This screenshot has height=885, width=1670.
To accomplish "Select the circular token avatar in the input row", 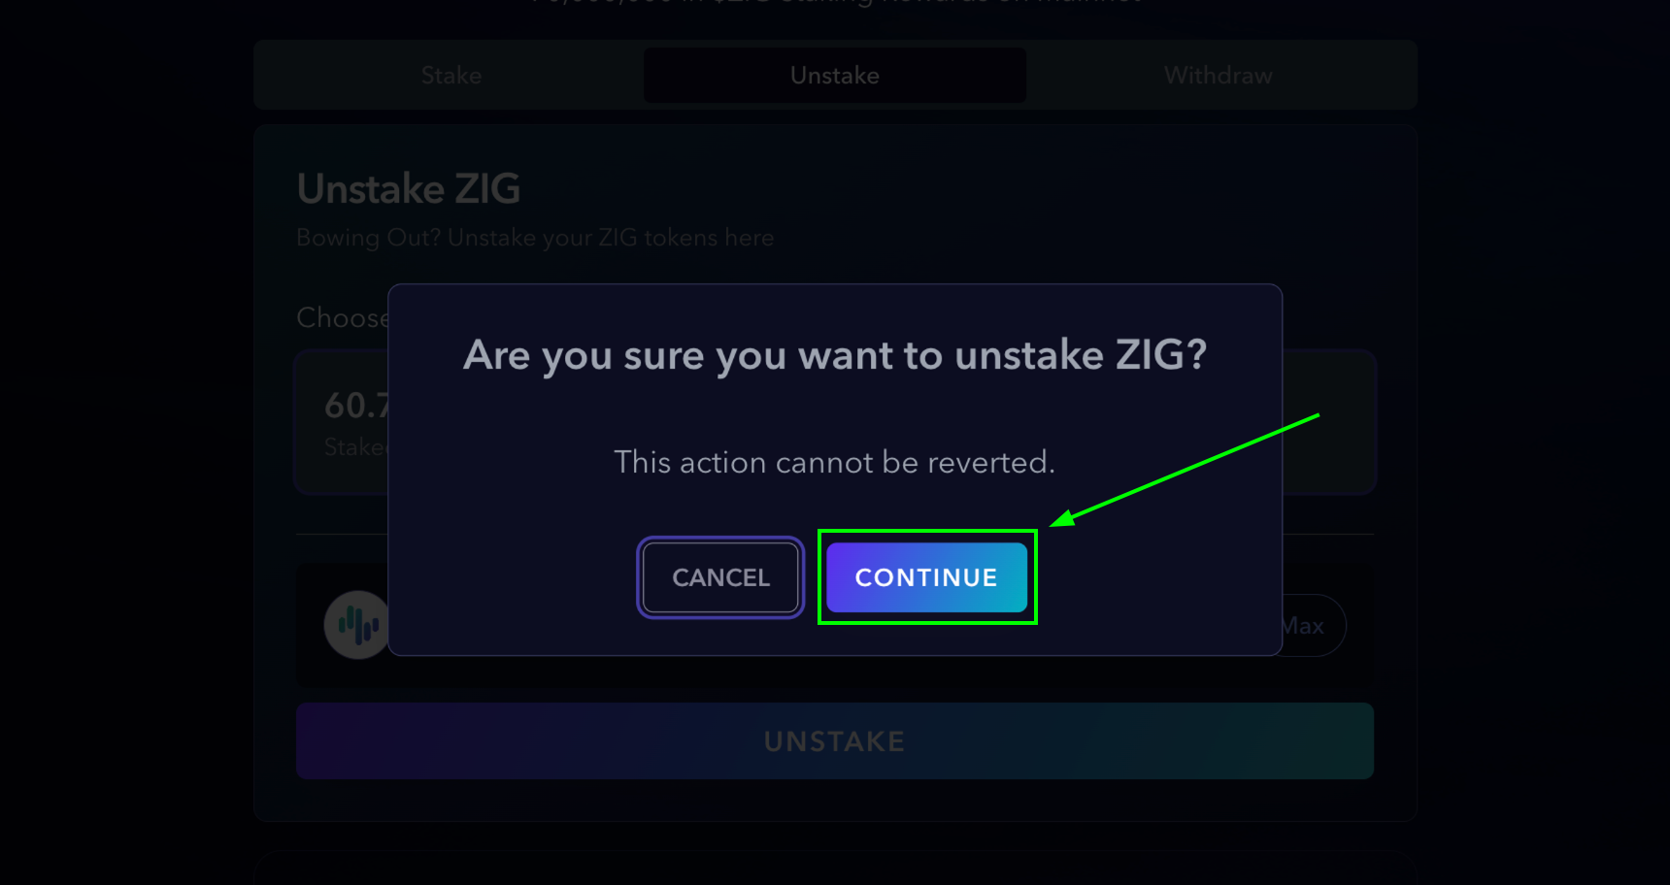I will tap(355, 624).
